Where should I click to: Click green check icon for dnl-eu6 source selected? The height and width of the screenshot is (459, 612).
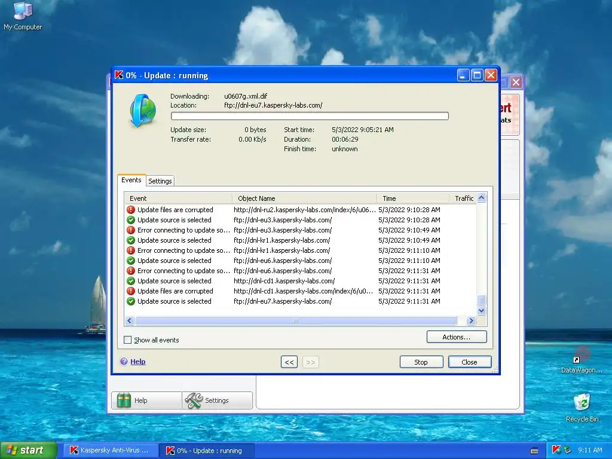[x=131, y=261]
